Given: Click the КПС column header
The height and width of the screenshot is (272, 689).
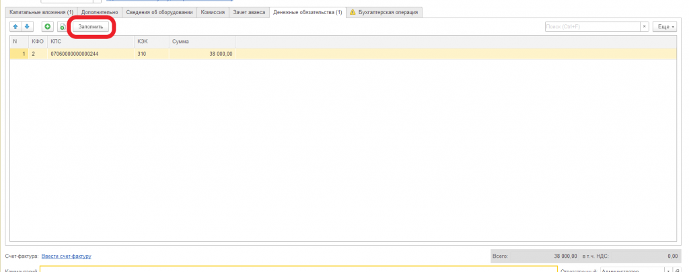Looking at the screenshot, I should coord(91,42).
